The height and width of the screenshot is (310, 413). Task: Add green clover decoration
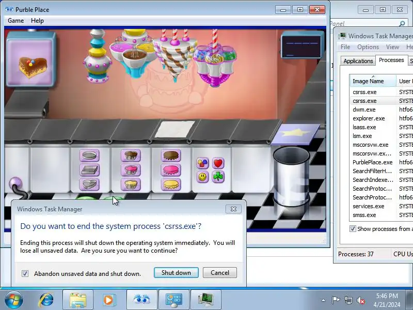pyautogui.click(x=218, y=177)
